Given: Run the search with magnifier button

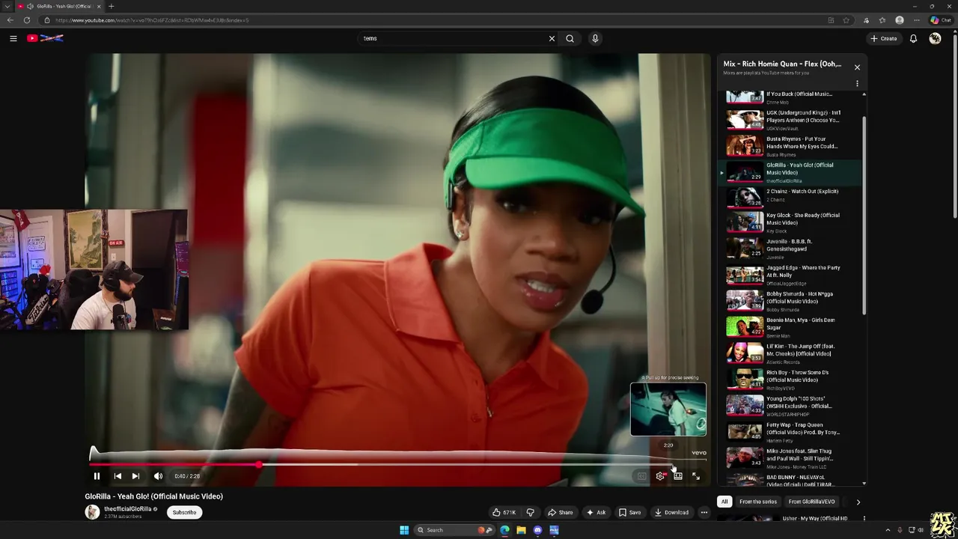Looking at the screenshot, I should pyautogui.click(x=570, y=38).
